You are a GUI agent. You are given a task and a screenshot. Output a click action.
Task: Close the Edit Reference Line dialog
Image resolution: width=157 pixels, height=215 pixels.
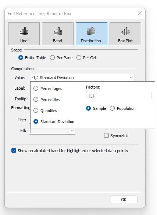tap(140, 13)
